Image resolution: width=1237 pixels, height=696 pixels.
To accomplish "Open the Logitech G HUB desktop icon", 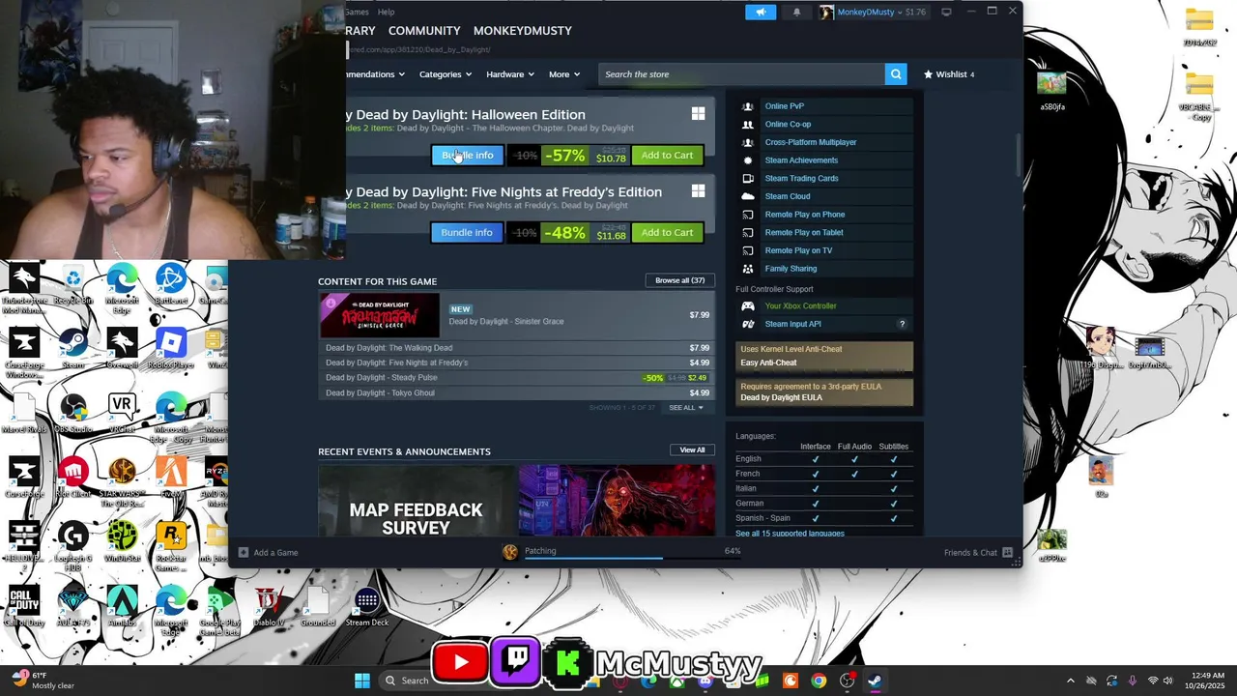I will (x=73, y=543).
